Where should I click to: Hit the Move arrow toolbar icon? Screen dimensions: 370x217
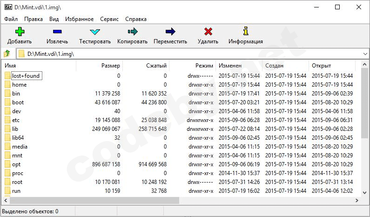pos(170,32)
